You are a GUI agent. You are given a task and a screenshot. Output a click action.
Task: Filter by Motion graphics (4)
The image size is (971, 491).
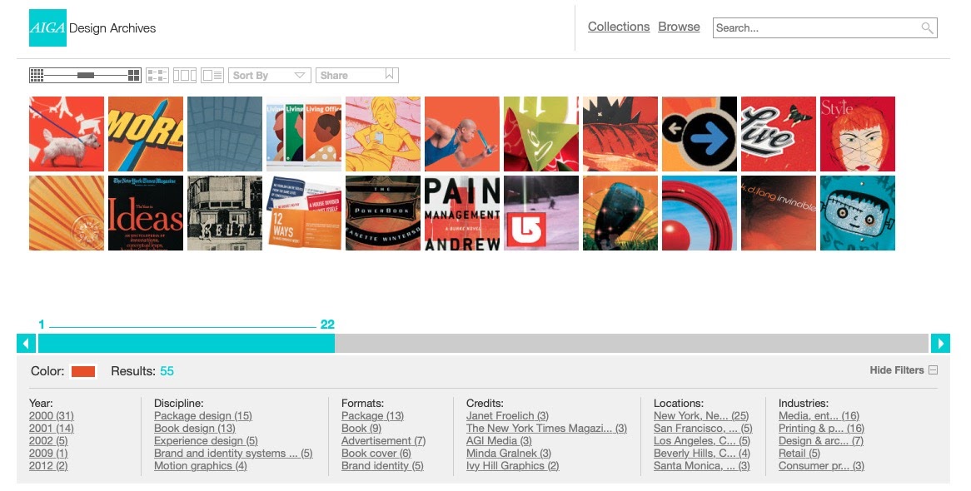pyautogui.click(x=201, y=465)
